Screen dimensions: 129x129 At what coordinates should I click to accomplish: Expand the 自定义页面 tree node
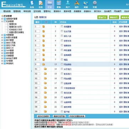click(2, 43)
